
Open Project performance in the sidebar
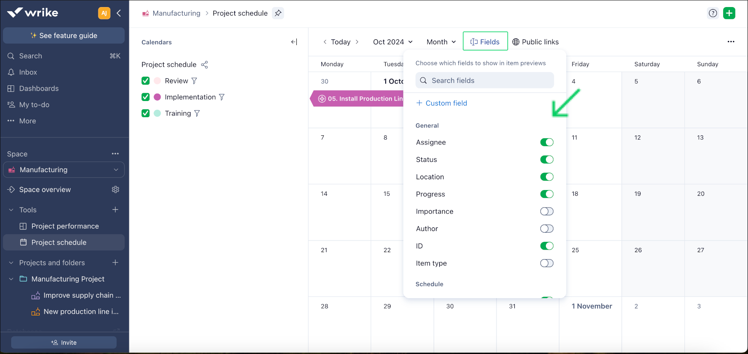point(65,226)
